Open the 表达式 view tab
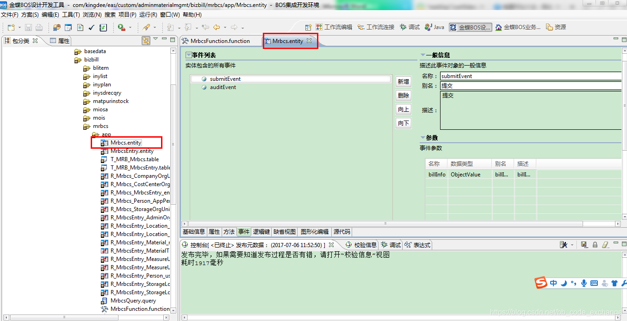The image size is (627, 321). coord(418,245)
